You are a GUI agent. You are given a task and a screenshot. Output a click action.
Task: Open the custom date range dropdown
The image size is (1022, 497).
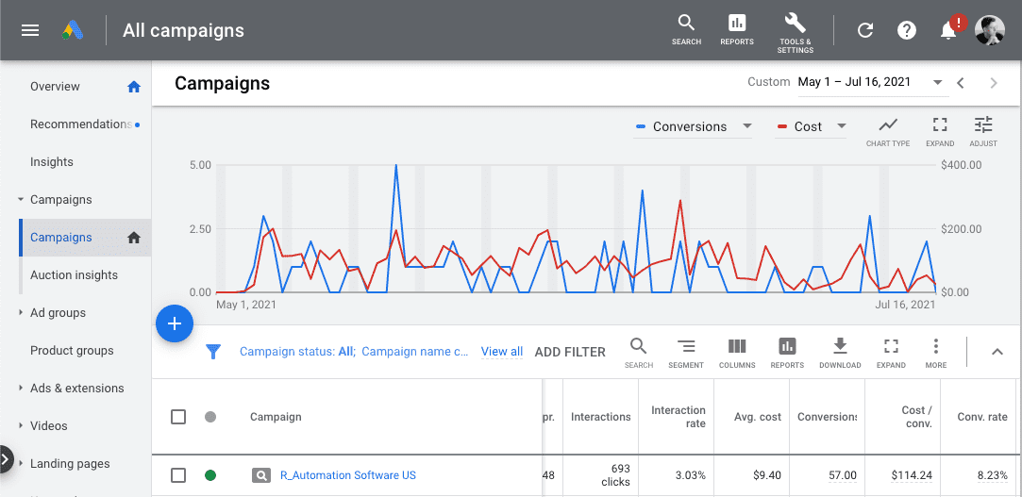coord(870,82)
